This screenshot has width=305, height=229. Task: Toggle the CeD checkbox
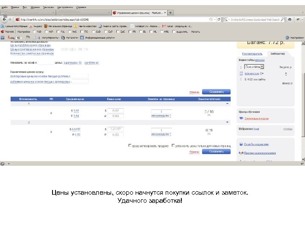[94, 31]
